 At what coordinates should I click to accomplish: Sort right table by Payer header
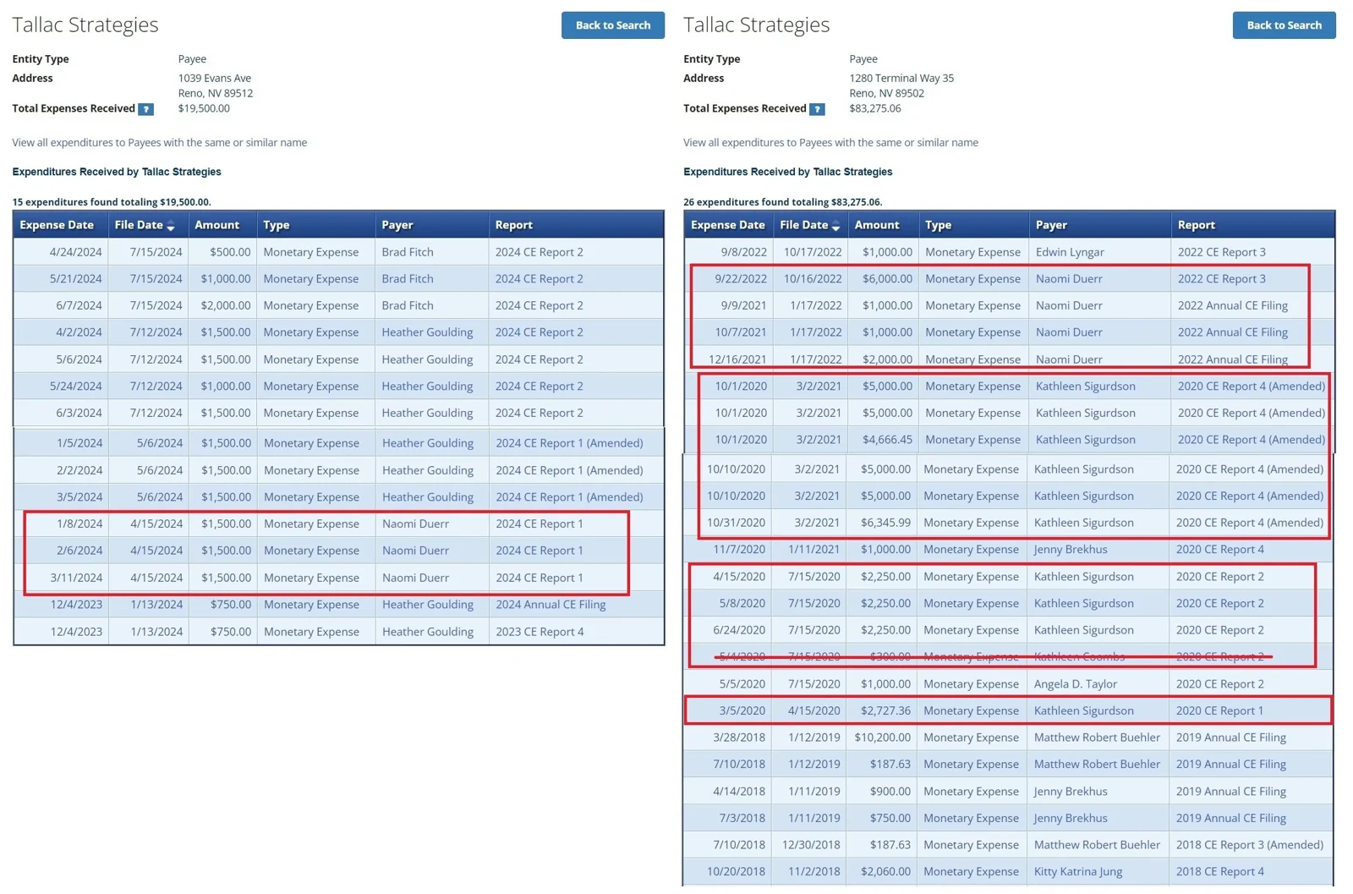[1051, 225]
